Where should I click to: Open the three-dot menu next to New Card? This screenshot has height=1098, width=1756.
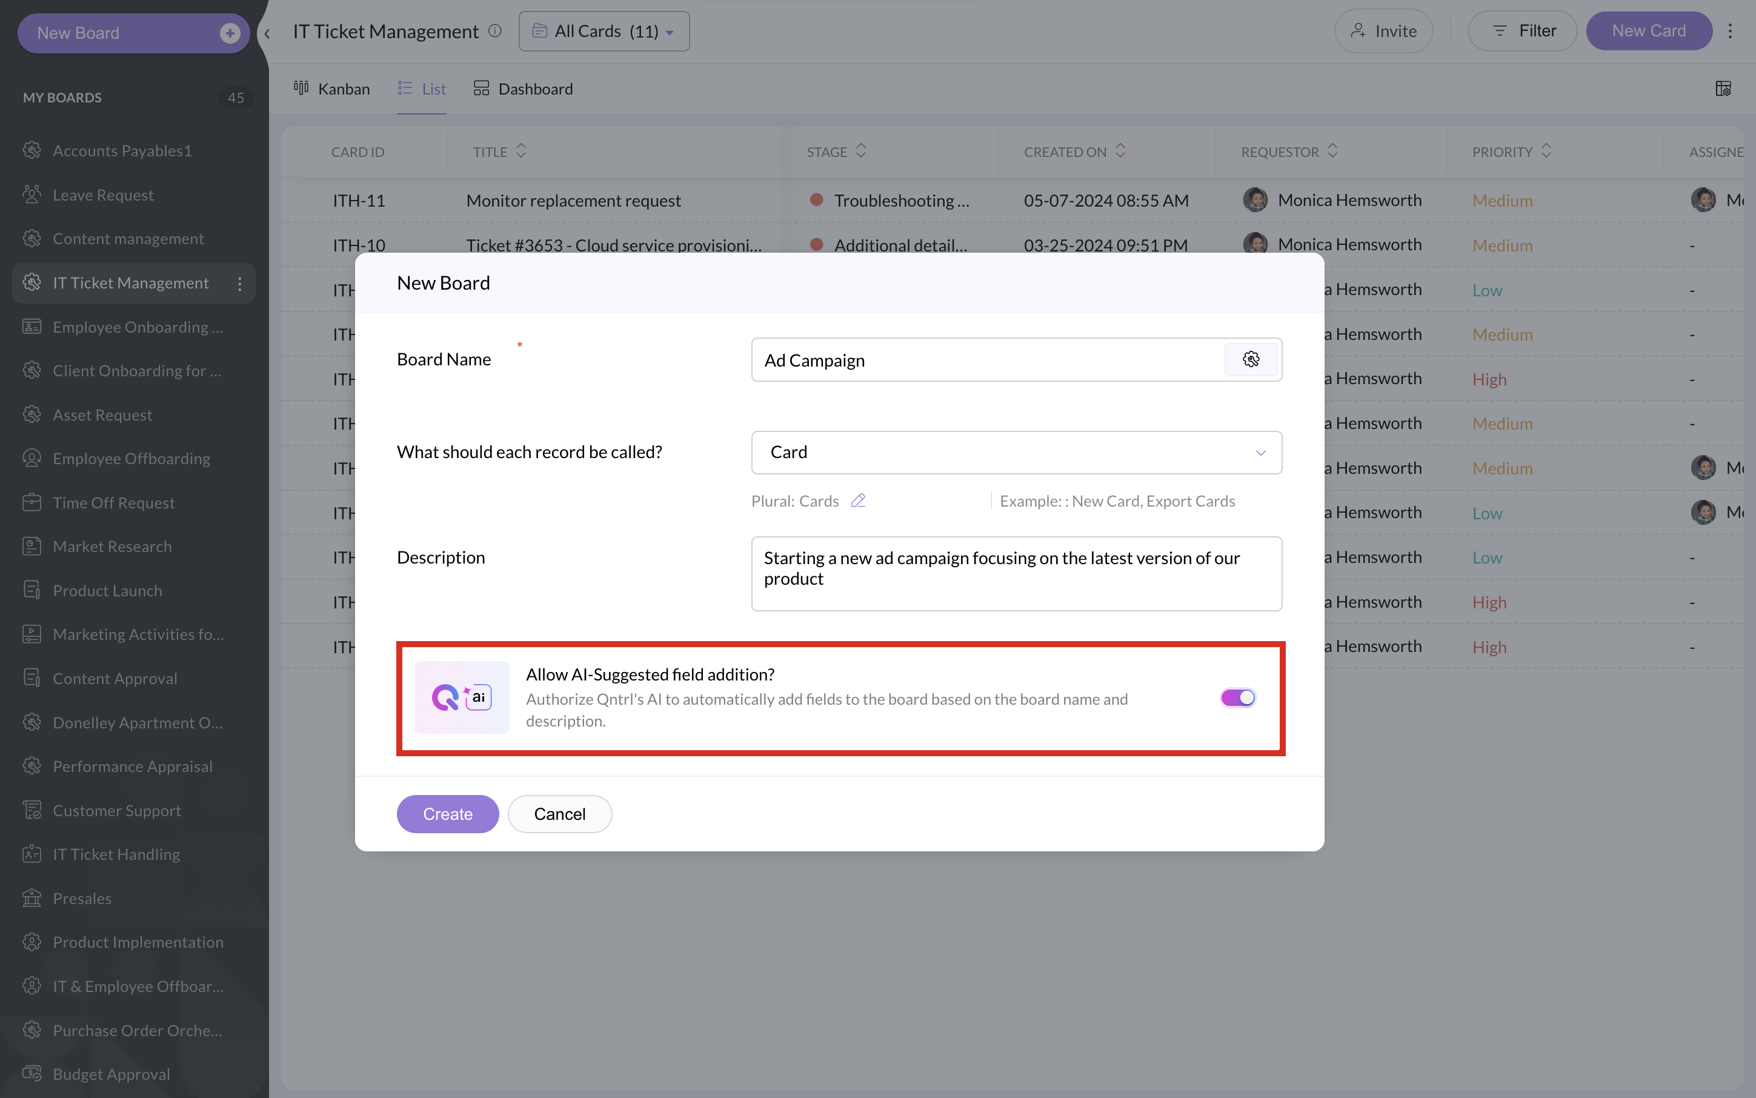1730,32
